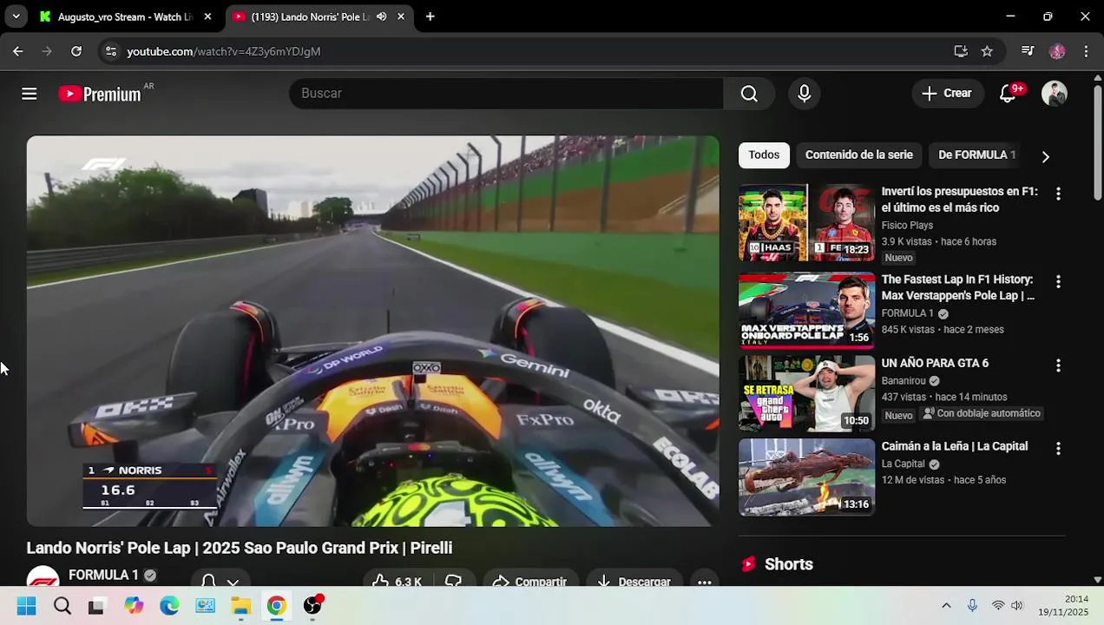Viewport: 1104px width, 625px height.
Task: Open a new browser tab
Action: pyautogui.click(x=430, y=16)
